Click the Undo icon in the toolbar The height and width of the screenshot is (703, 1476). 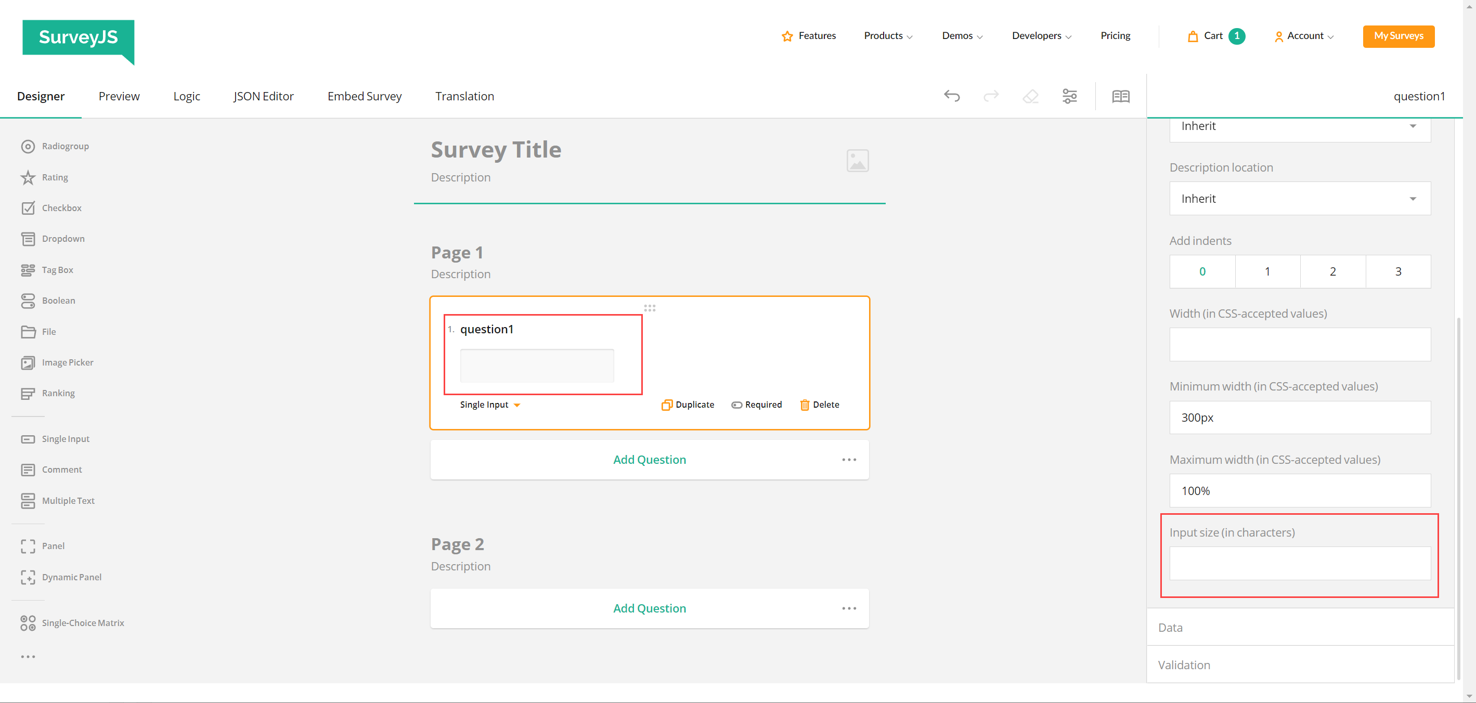[x=951, y=96]
